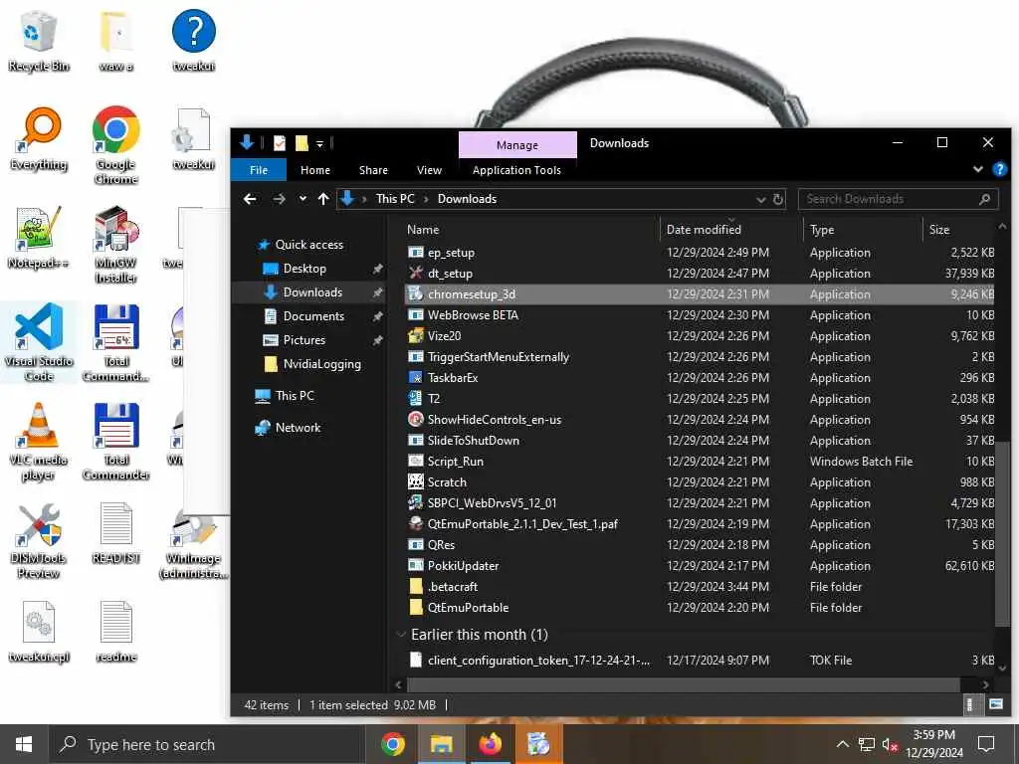Screen dimensions: 1019x764
Task: Open the waw a folder on desktop
Action: point(115,40)
